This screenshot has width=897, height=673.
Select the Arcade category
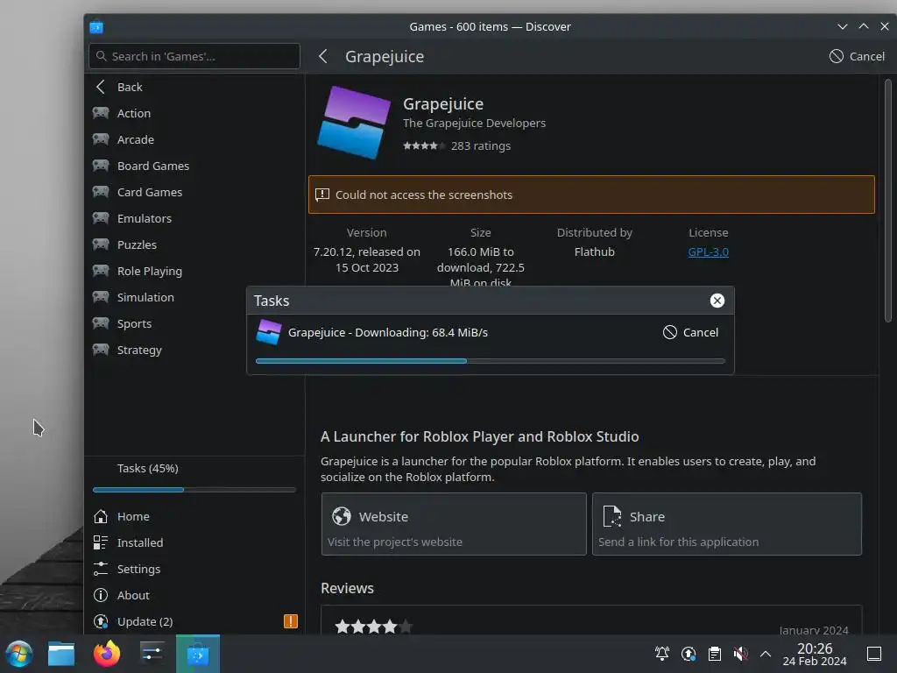point(194,139)
